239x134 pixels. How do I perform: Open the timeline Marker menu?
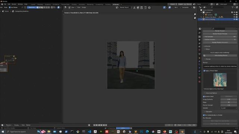[x=28, y=125]
